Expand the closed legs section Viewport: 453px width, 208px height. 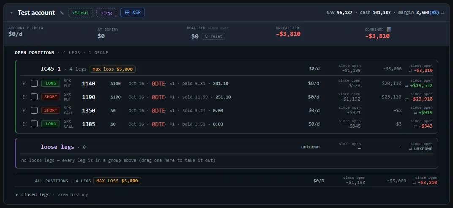coord(17,195)
